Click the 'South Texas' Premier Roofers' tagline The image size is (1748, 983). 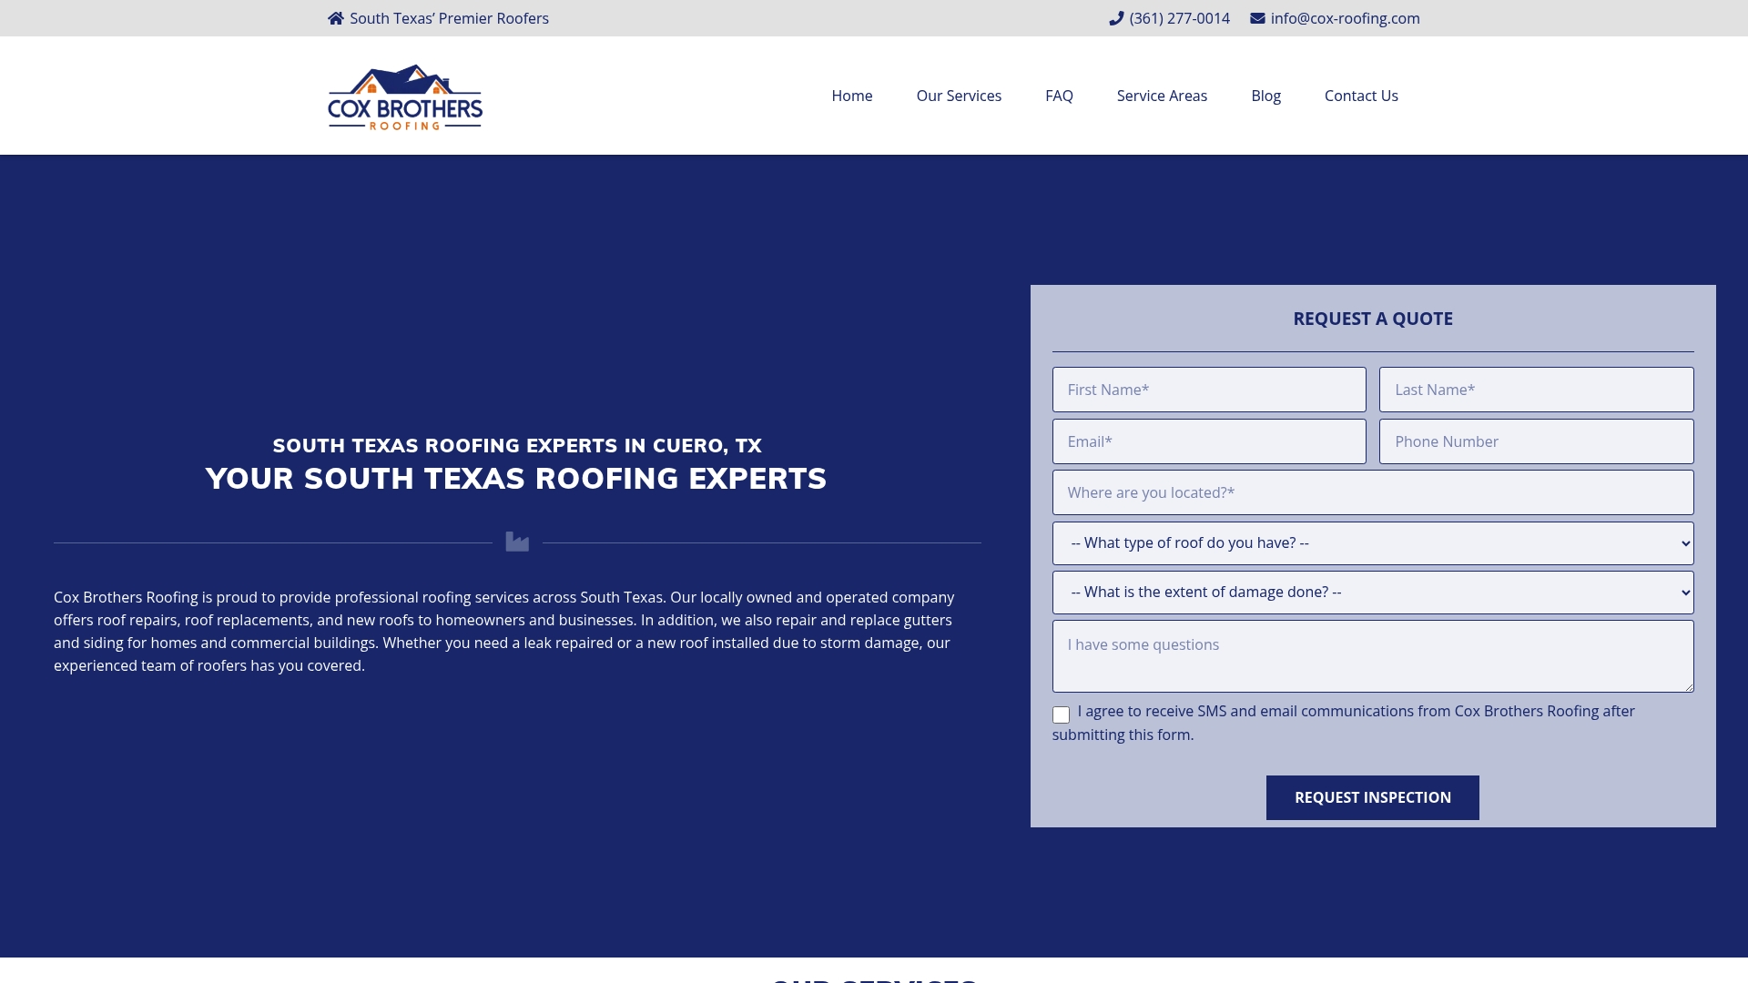pyautogui.click(x=449, y=18)
